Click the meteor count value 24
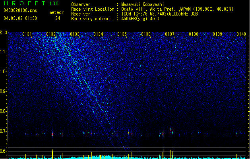Screen dimensions: 250x159 click(x=58, y=18)
